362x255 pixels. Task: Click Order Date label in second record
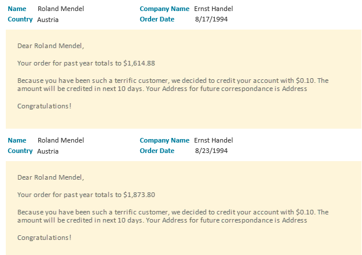[157, 151]
